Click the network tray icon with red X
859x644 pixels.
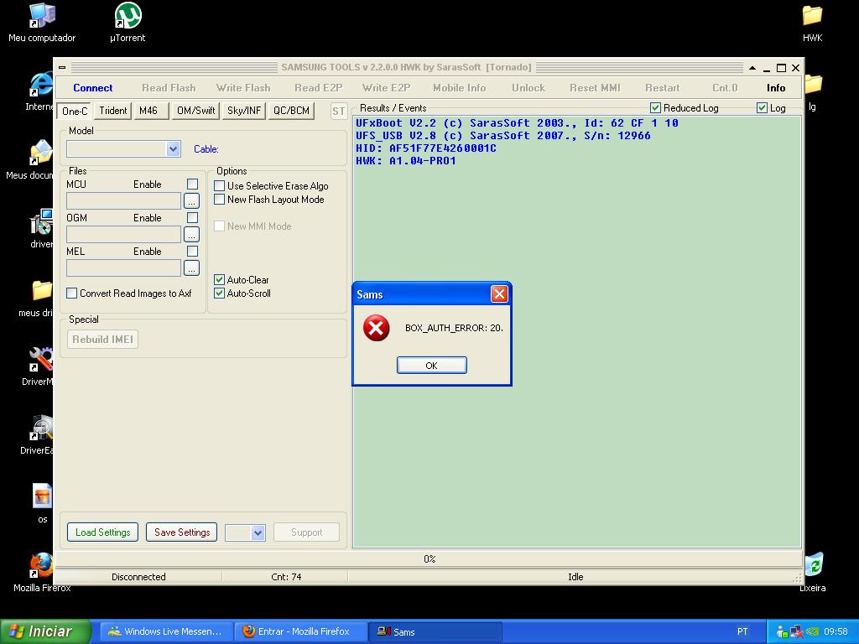pyautogui.click(x=797, y=632)
